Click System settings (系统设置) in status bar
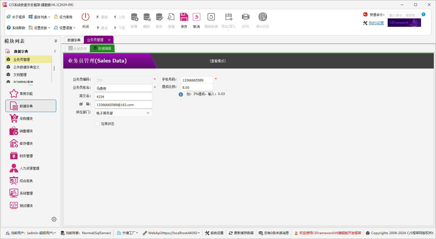 pos(214,233)
